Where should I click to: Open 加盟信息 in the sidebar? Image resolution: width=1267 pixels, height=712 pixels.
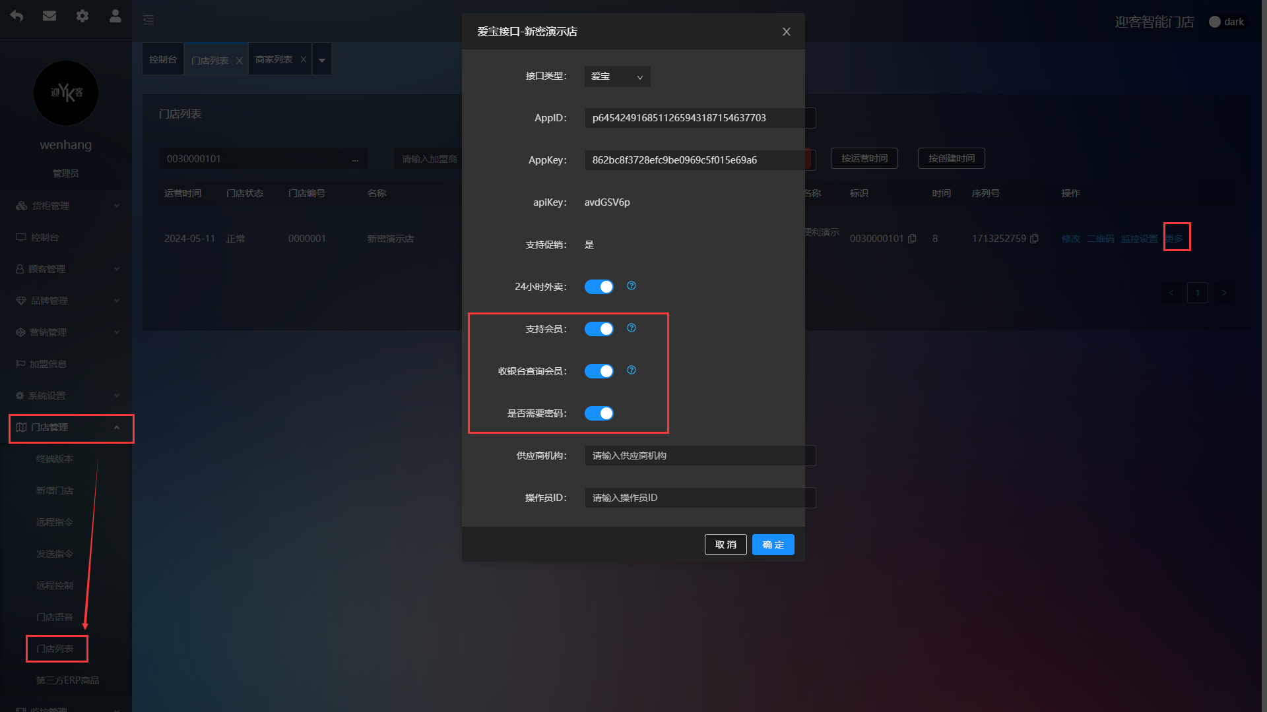click(66, 364)
